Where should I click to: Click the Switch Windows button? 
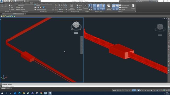pos(109,7)
